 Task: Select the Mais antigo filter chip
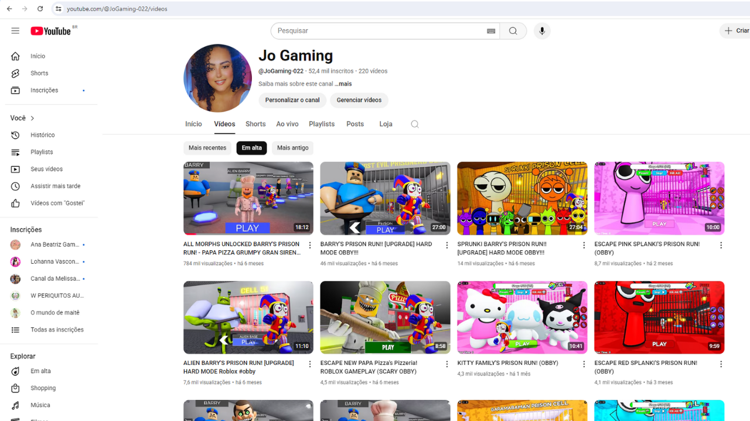coord(293,148)
